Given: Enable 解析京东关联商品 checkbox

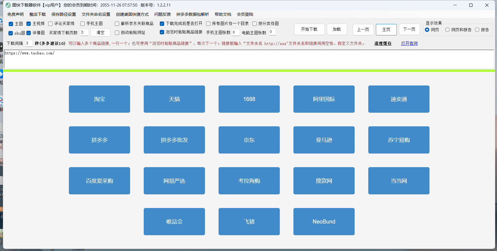Looking at the screenshot, I should click(x=117, y=24).
